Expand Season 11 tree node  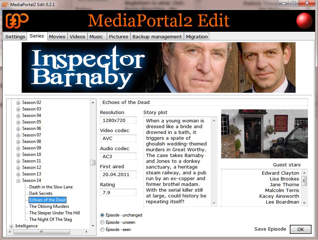(18, 161)
